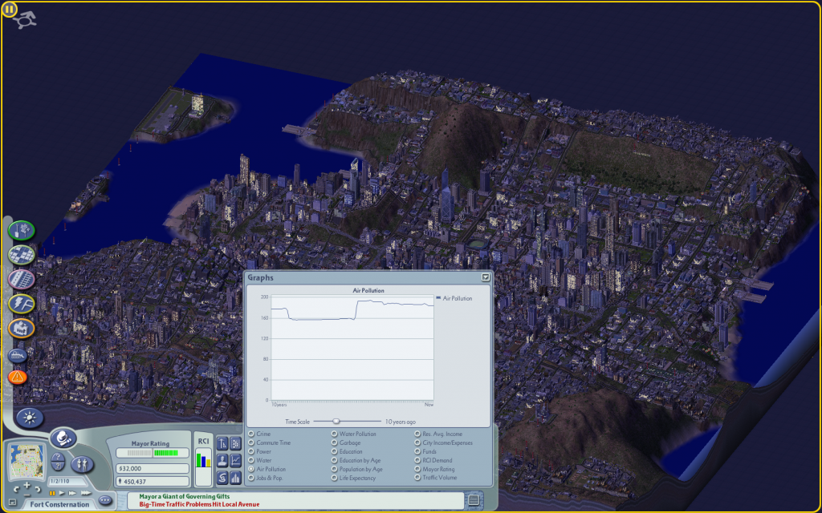
Task: Open the city data views grid icon
Action: pyautogui.click(x=235, y=444)
